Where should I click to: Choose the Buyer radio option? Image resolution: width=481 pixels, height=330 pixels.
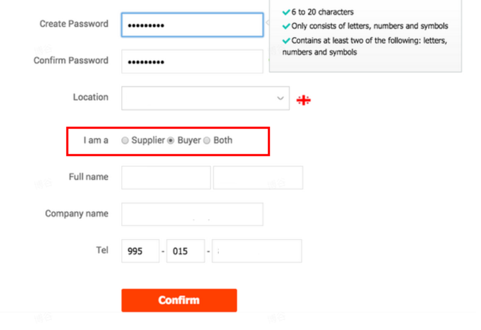click(171, 140)
